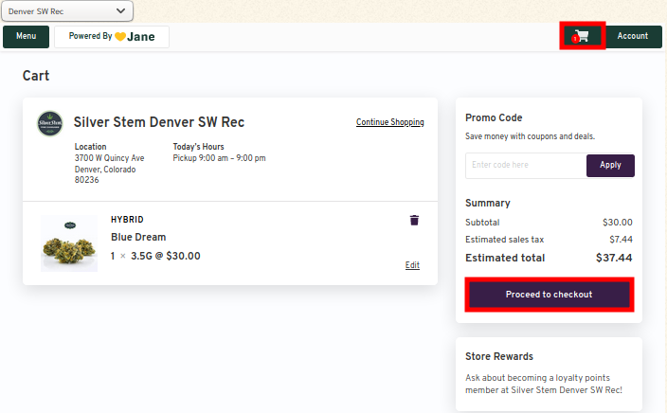
Task: Open the shopping cart icon
Action: point(583,36)
